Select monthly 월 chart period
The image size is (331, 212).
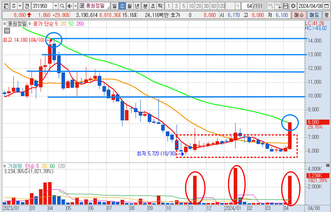(130, 6)
